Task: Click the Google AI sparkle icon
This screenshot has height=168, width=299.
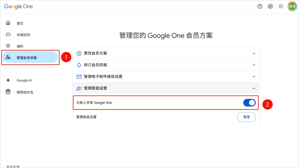Action: click(x=8, y=80)
